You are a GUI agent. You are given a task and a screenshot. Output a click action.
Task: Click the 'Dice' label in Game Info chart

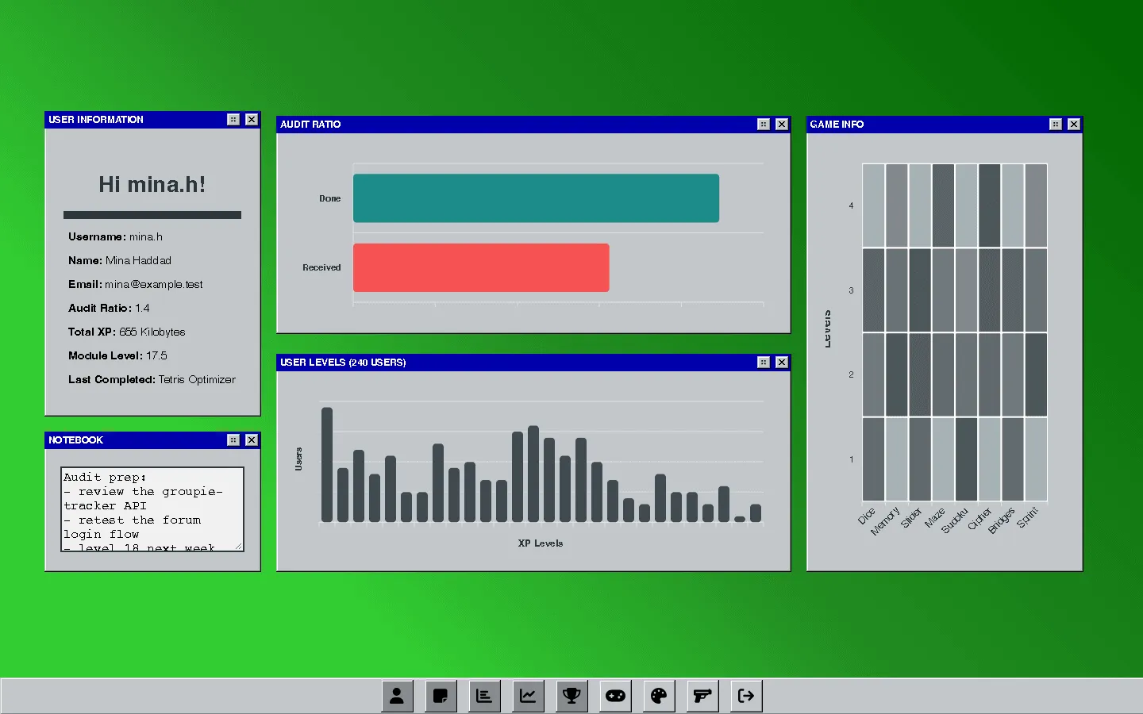867,516
